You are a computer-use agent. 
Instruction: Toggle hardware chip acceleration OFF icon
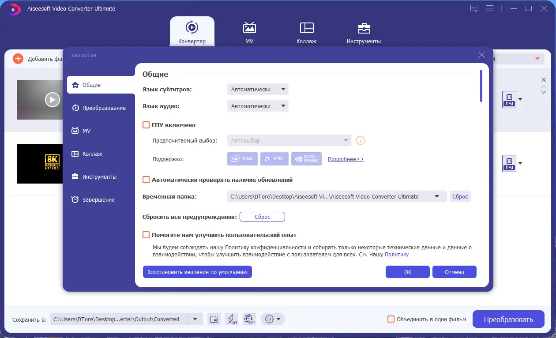coord(249,319)
